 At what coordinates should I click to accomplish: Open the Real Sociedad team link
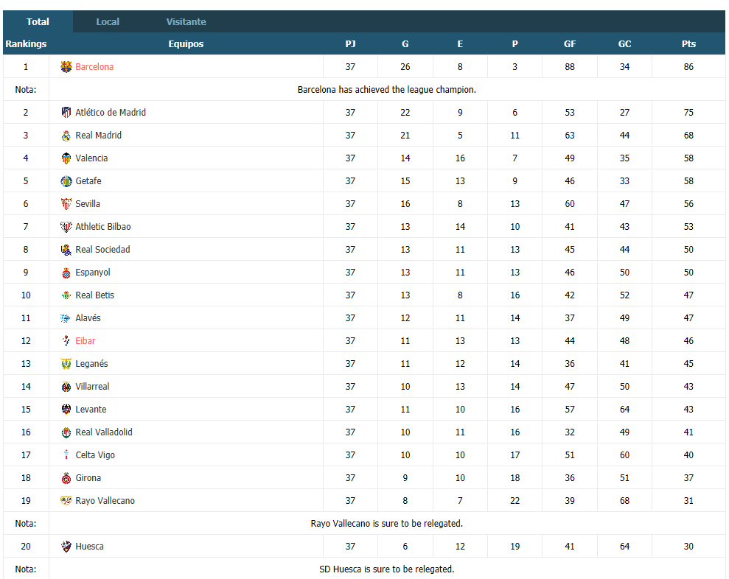102,250
